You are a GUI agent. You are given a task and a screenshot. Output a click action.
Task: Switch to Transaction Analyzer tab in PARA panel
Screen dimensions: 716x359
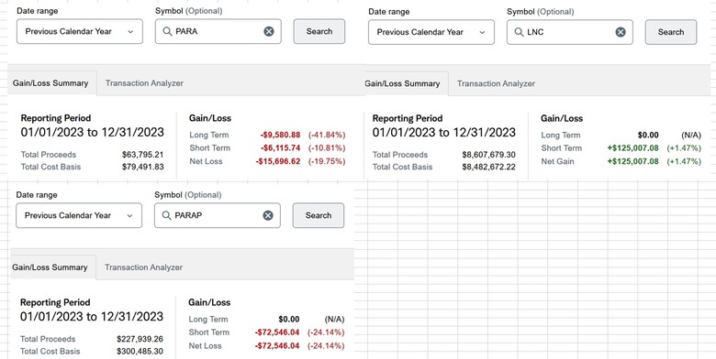[x=144, y=83]
